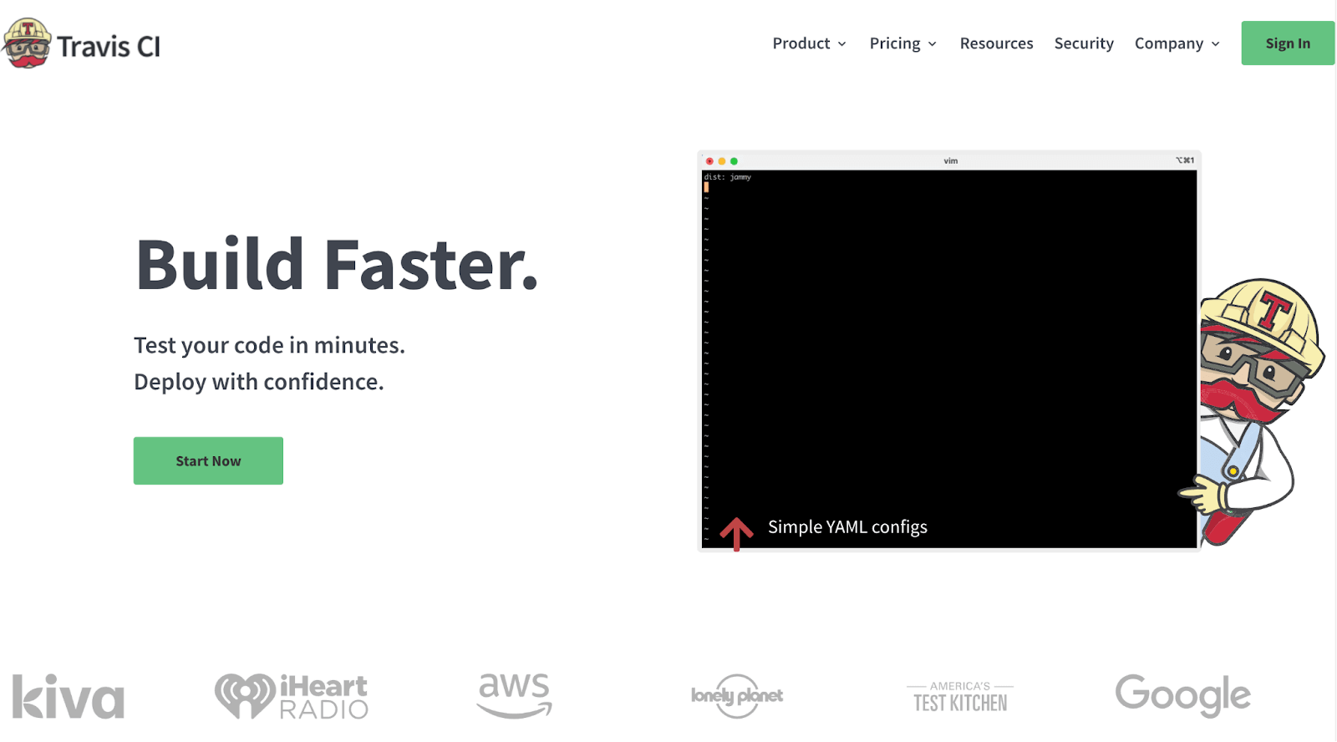This screenshot has height=742, width=1337.
Task: Click the "dist: jammy" line in terminal
Action: pyautogui.click(x=728, y=177)
